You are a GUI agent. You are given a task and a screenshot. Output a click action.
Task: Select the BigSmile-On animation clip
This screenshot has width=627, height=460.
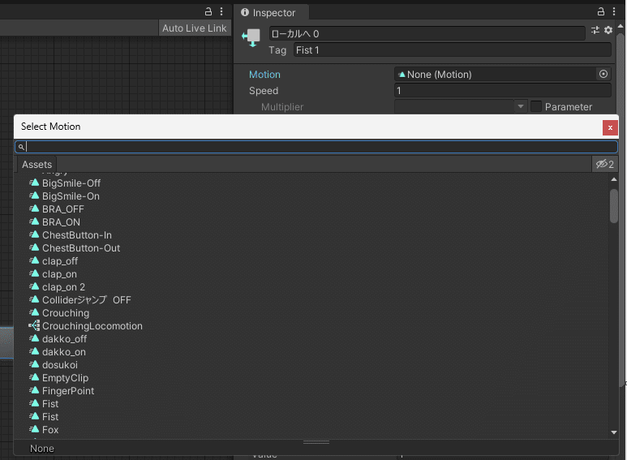(71, 196)
